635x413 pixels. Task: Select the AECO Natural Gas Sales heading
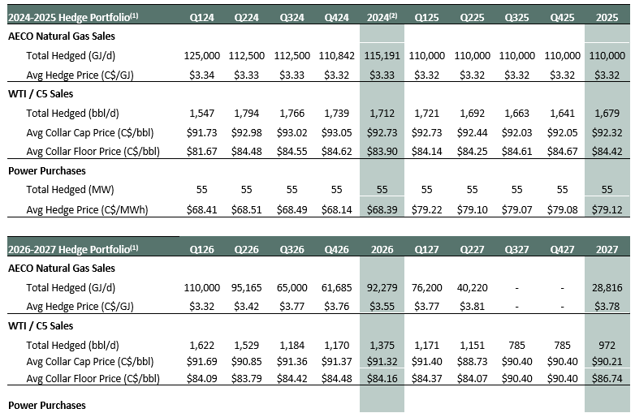(x=62, y=36)
